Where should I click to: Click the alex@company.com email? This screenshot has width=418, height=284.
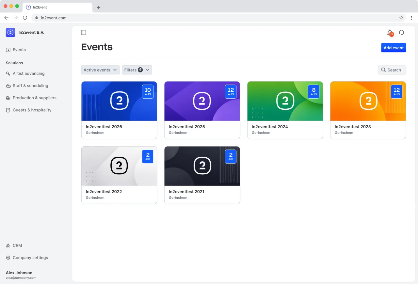[x=21, y=278]
